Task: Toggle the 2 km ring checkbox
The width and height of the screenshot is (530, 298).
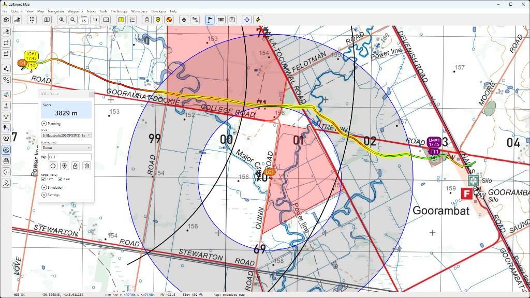Action: coord(60,179)
